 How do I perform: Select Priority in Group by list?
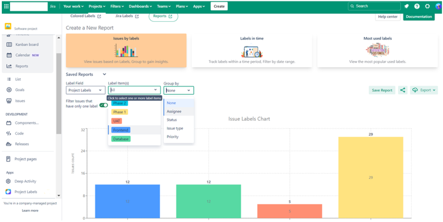179,137
